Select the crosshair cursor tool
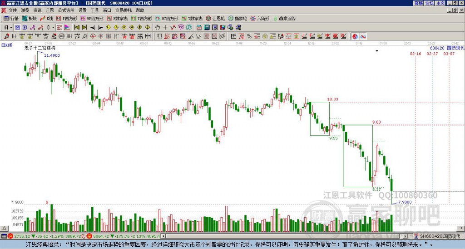This screenshot has height=249, width=465. (x=165, y=28)
